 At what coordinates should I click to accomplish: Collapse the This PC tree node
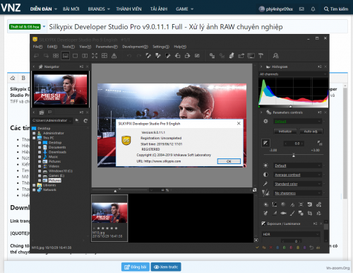tap(34, 138)
